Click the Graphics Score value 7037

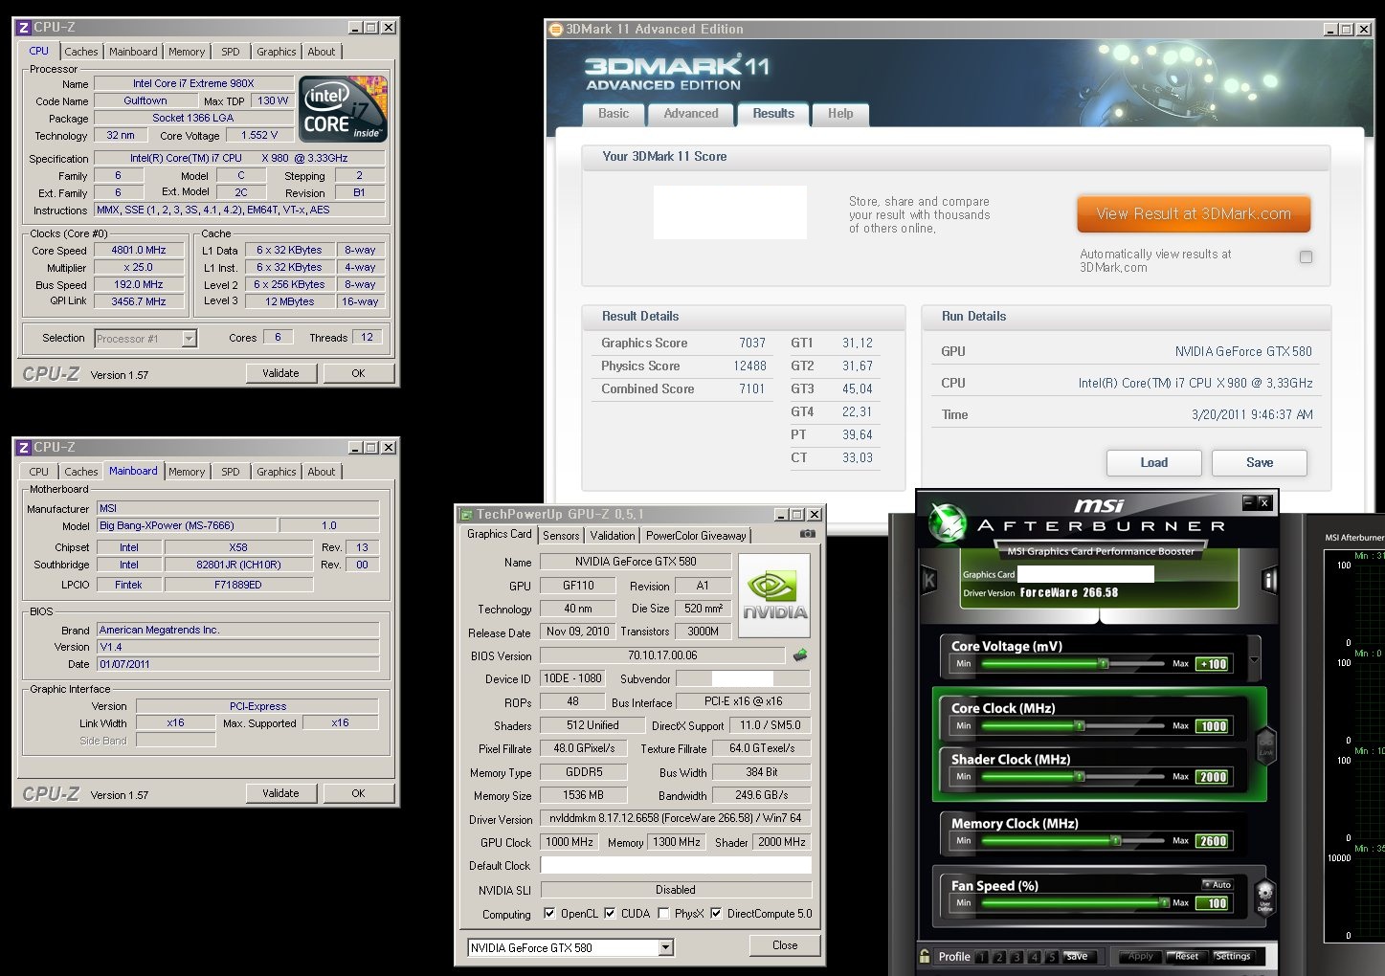click(752, 343)
